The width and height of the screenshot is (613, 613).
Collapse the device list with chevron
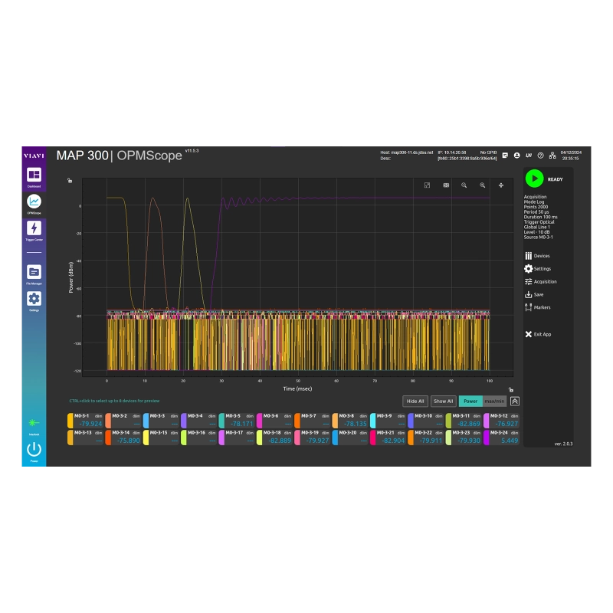click(x=515, y=401)
